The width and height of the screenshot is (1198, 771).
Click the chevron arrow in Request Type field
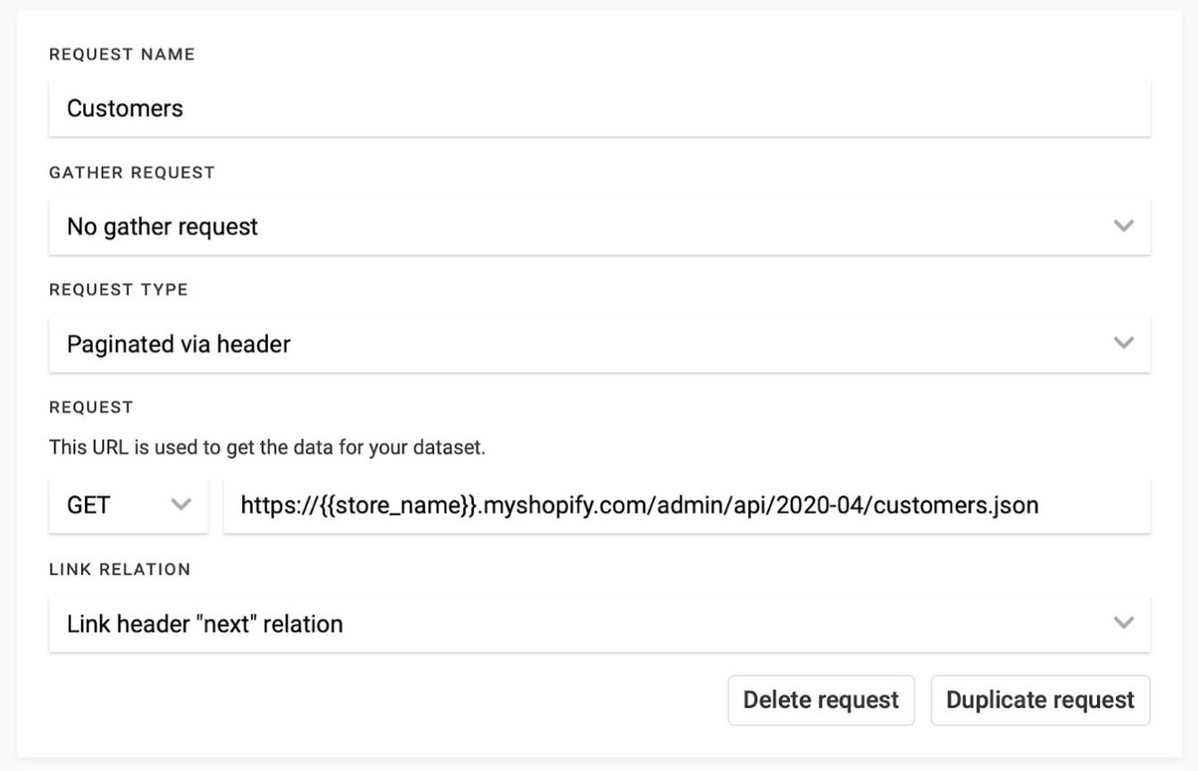coord(1124,343)
